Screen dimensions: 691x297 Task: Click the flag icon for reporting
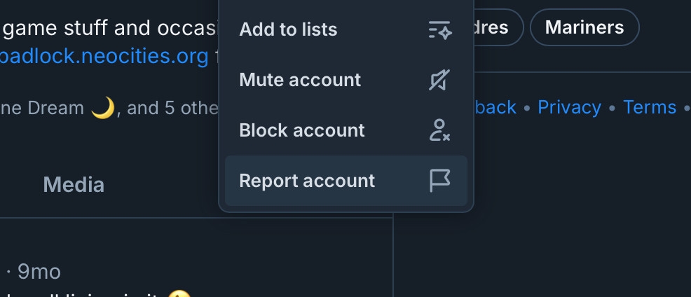[x=439, y=181]
